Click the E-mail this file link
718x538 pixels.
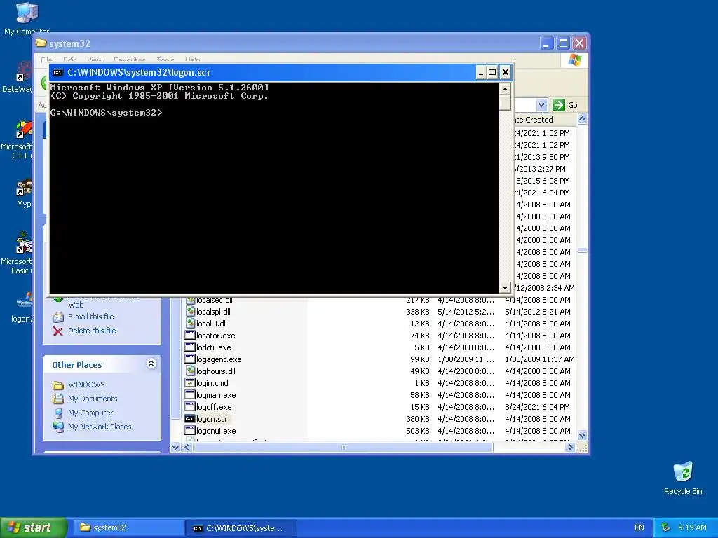(x=90, y=317)
